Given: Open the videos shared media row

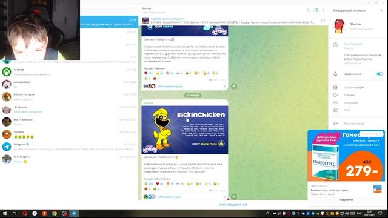Looking at the screenshot, I should click(x=358, y=95).
